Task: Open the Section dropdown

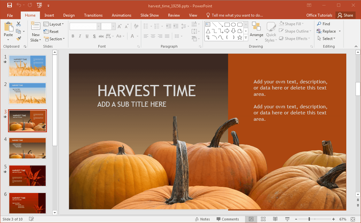Action: pyautogui.click(x=54, y=39)
